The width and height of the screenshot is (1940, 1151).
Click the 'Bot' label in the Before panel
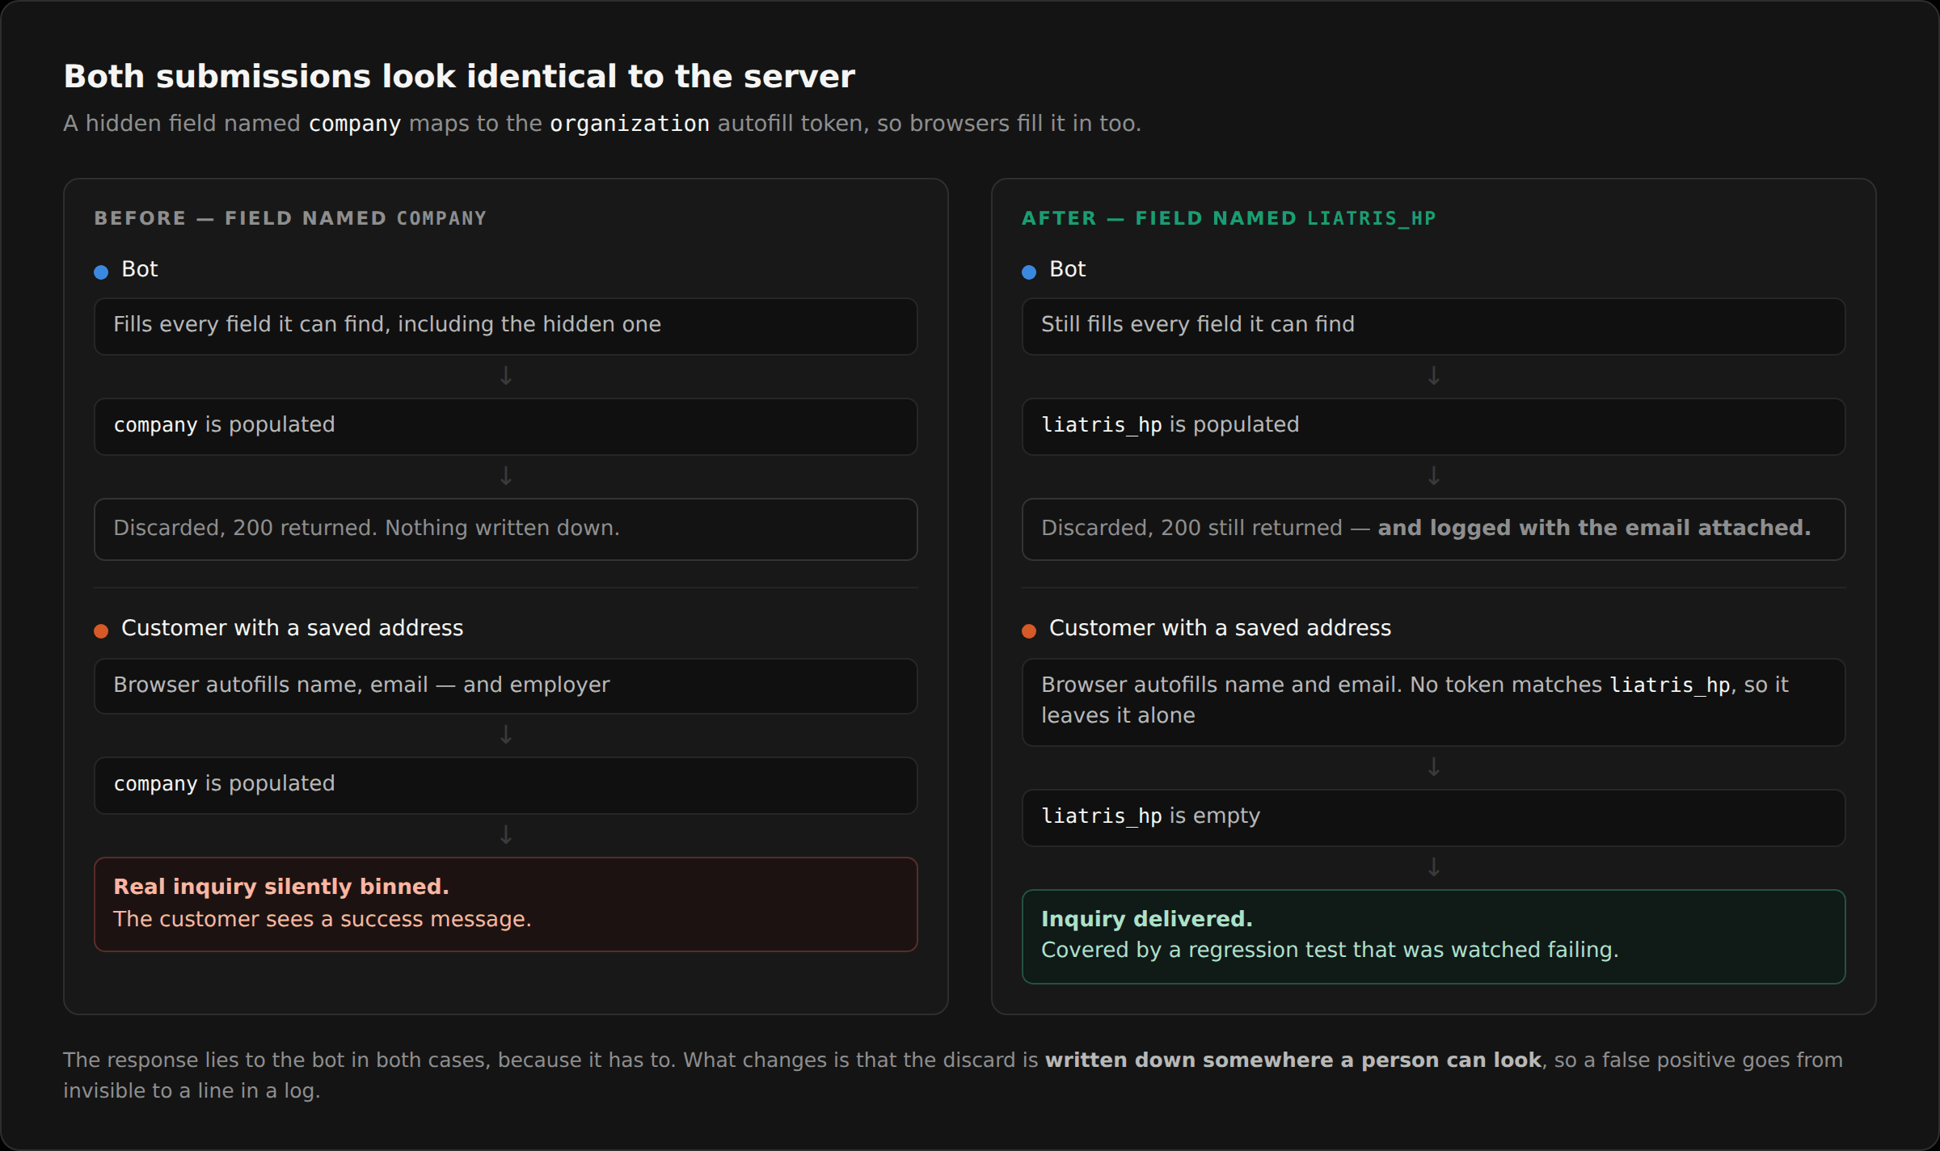139,269
